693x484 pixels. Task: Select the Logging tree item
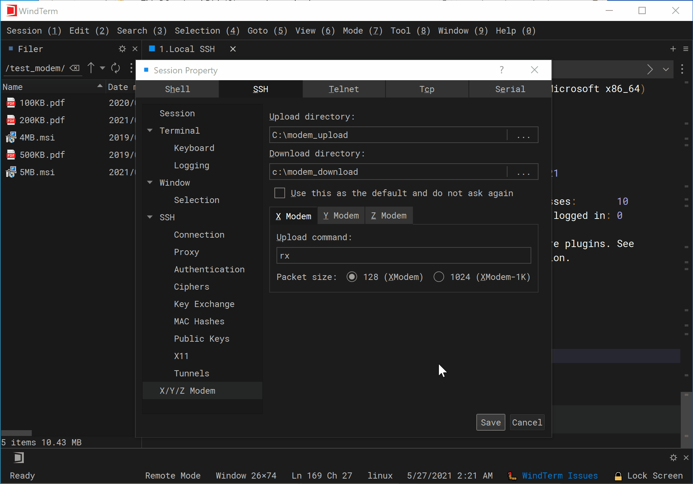pos(192,165)
